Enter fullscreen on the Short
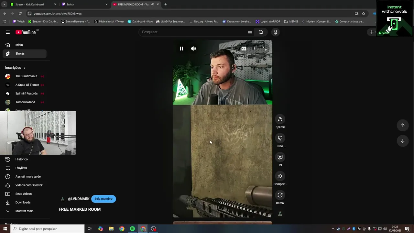414x233 pixels. coord(265,49)
